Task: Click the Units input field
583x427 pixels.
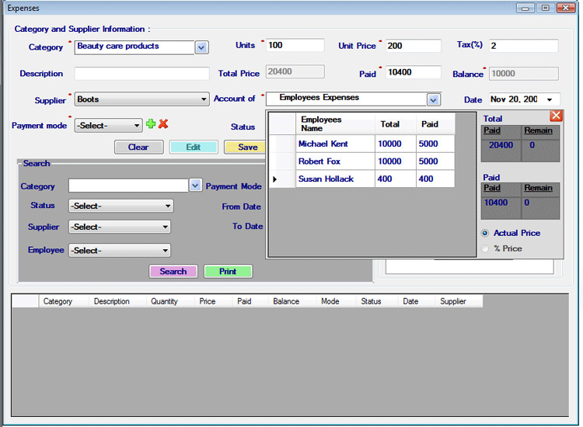Action: (295, 45)
